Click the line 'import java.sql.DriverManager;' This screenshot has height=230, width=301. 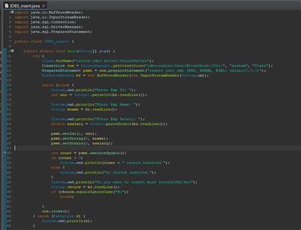49,27
